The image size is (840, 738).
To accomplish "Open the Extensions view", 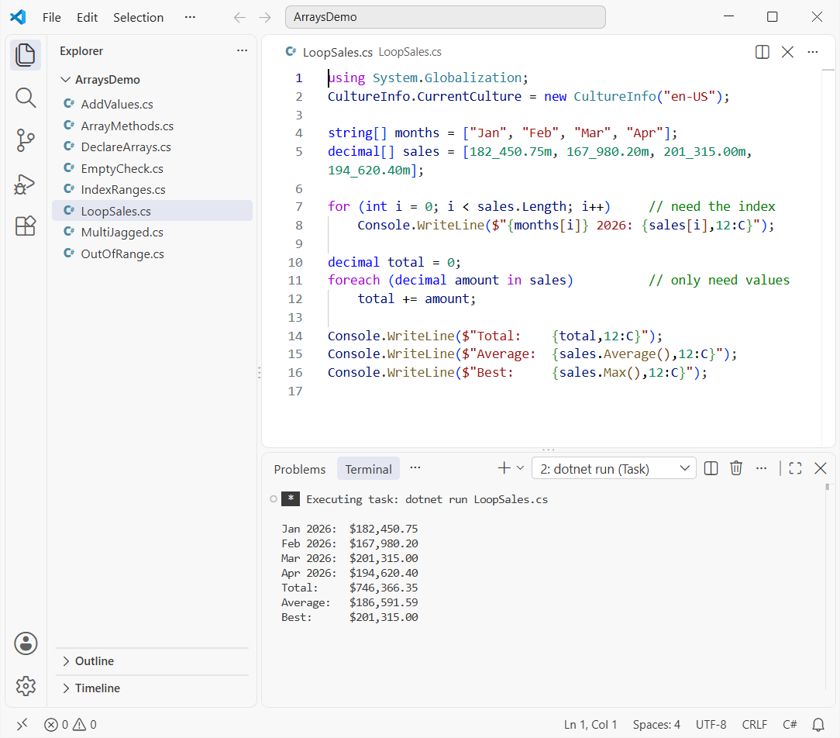I will point(25,226).
